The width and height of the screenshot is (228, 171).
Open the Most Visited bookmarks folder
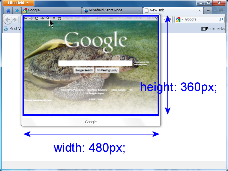(x=12, y=29)
